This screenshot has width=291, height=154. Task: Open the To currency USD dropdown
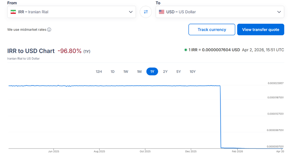click(x=220, y=12)
